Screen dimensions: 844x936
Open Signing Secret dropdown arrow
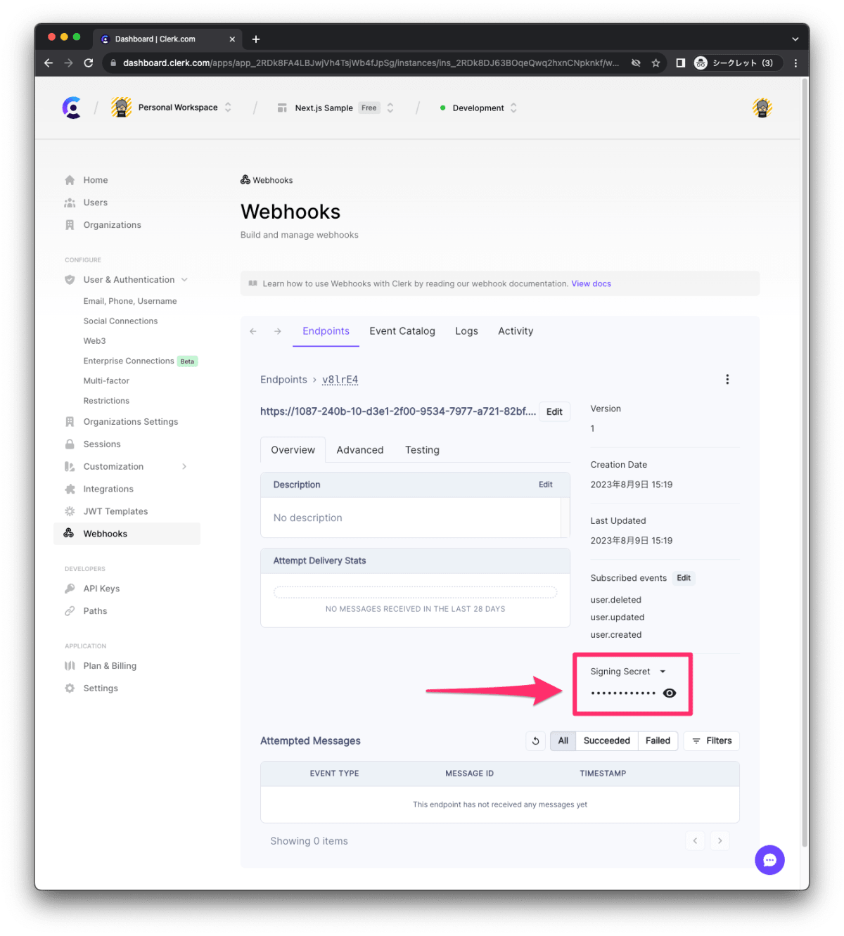coord(663,672)
